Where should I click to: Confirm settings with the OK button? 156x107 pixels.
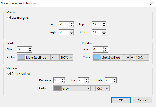121,100
